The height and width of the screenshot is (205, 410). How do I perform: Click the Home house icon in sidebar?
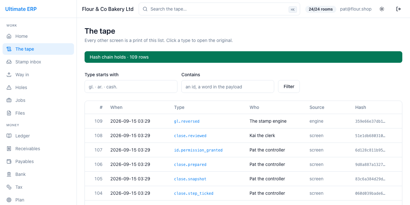tap(9, 36)
